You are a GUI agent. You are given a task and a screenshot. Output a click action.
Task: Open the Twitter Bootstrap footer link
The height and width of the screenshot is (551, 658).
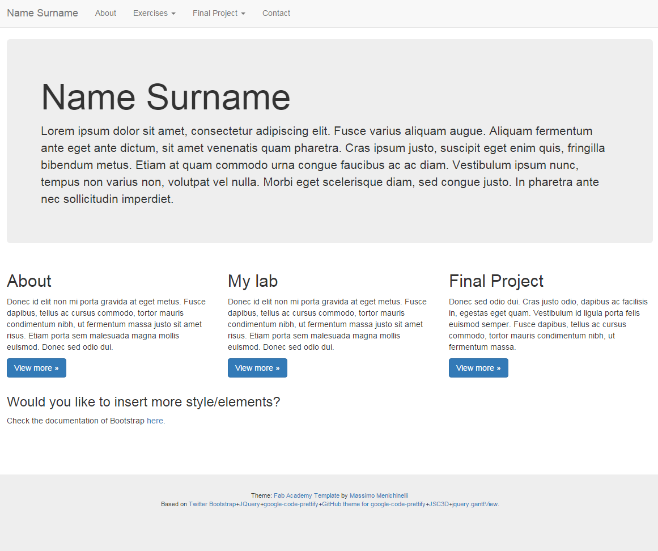tap(213, 504)
